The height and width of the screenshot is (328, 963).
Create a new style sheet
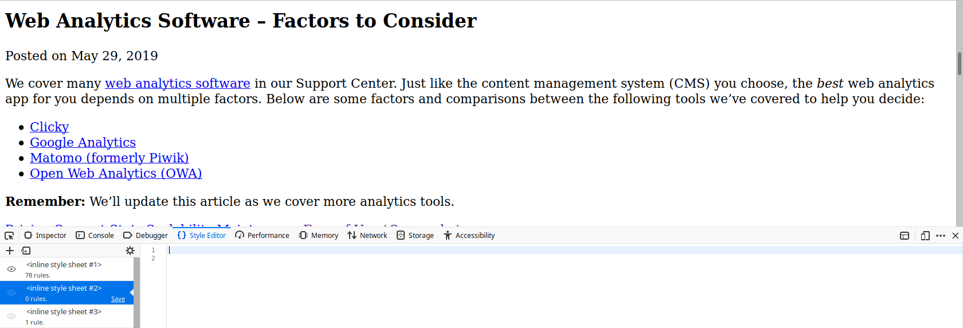pos(10,251)
